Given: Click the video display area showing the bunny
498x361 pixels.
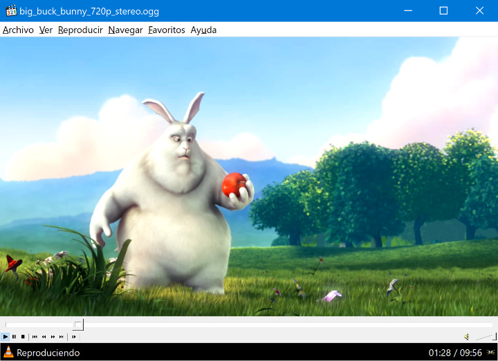Looking at the screenshot, I should pos(249,176).
